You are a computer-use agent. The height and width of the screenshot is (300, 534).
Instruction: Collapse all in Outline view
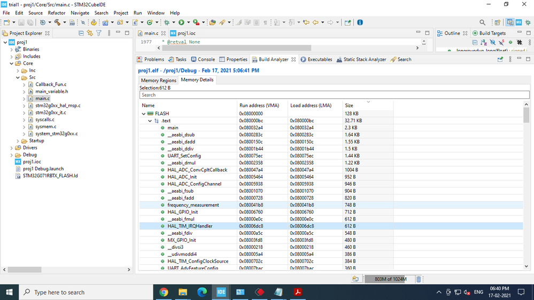click(x=475, y=43)
